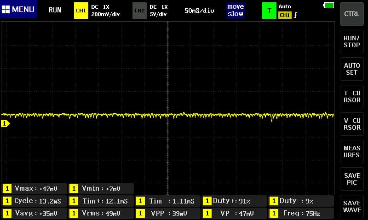This screenshot has height=220, width=368.
Task: Open the MEASURES panel
Action: tap(351, 152)
